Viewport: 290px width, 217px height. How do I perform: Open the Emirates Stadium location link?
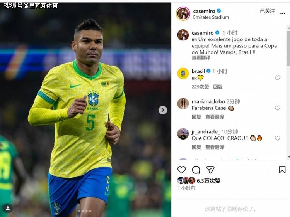[x=211, y=17]
